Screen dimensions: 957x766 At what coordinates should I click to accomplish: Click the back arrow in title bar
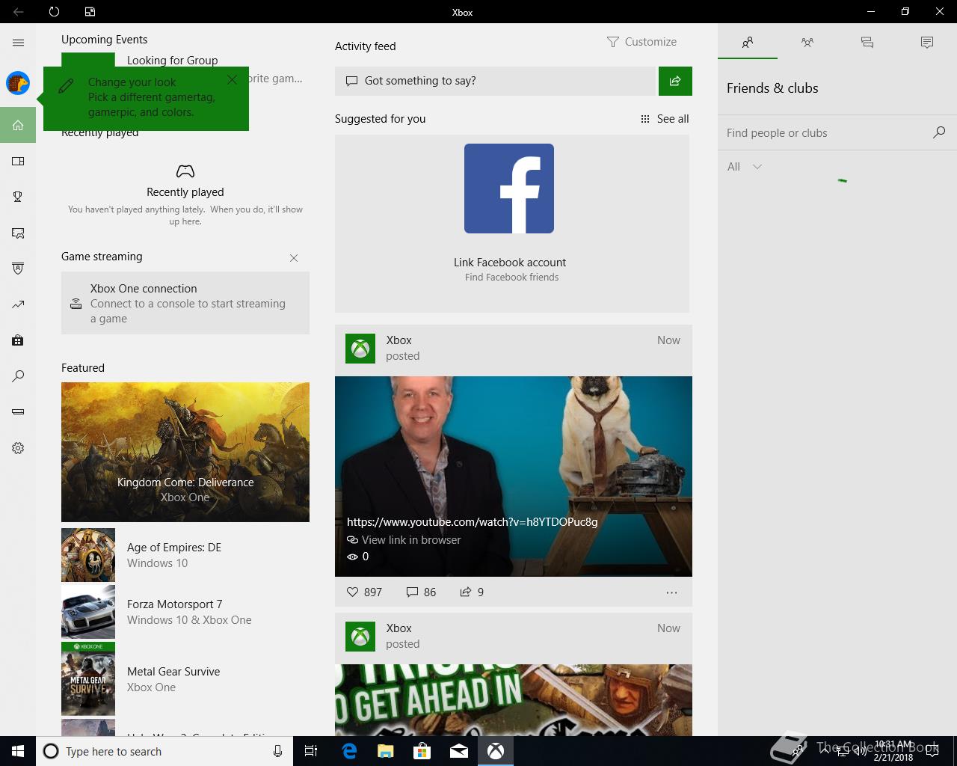[18, 12]
